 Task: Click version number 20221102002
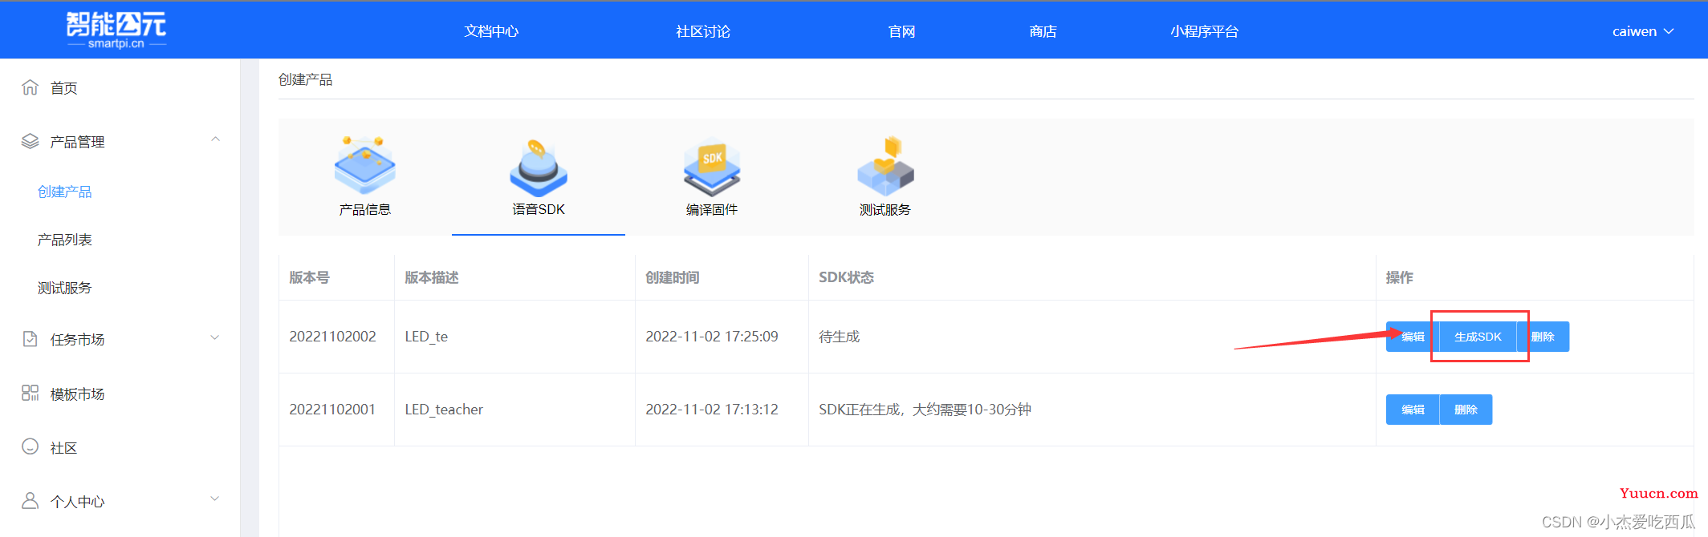click(x=332, y=337)
